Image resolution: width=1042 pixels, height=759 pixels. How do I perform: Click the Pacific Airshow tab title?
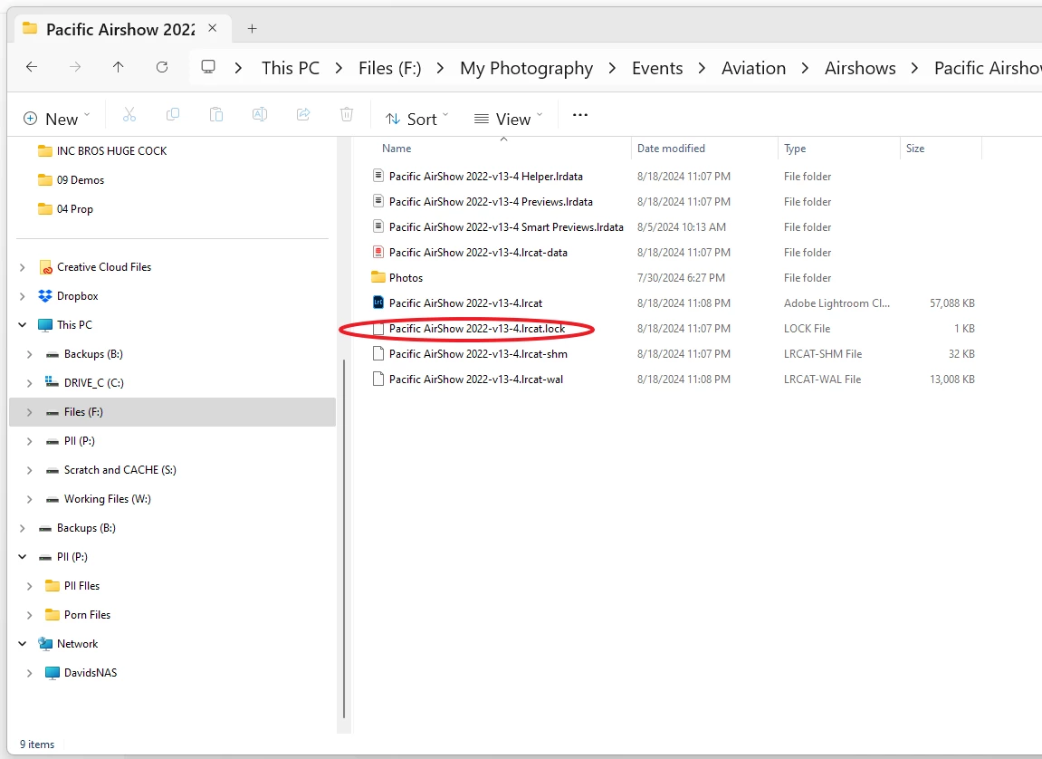pyautogui.click(x=120, y=29)
